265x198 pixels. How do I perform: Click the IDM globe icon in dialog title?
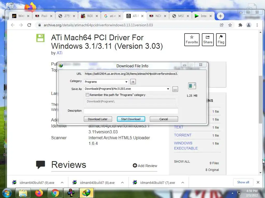click(61, 65)
